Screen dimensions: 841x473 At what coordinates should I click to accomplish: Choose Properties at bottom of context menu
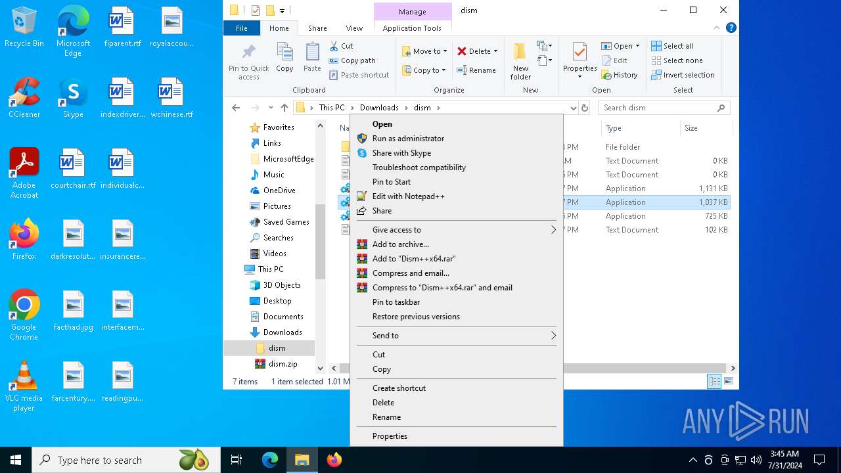457,436
